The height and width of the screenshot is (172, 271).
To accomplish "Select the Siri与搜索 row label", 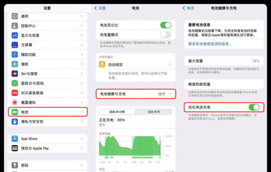I will 29,74.
